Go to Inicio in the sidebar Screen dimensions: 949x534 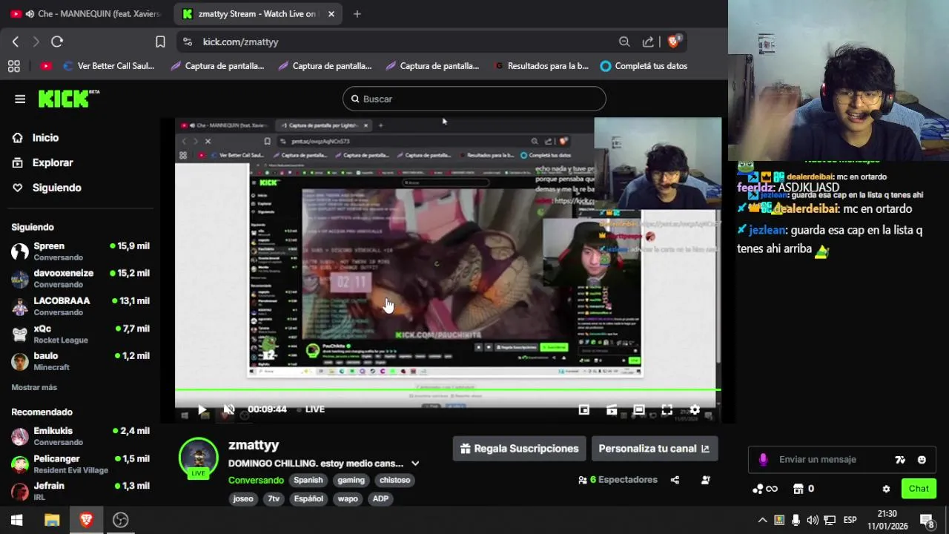pos(36,138)
